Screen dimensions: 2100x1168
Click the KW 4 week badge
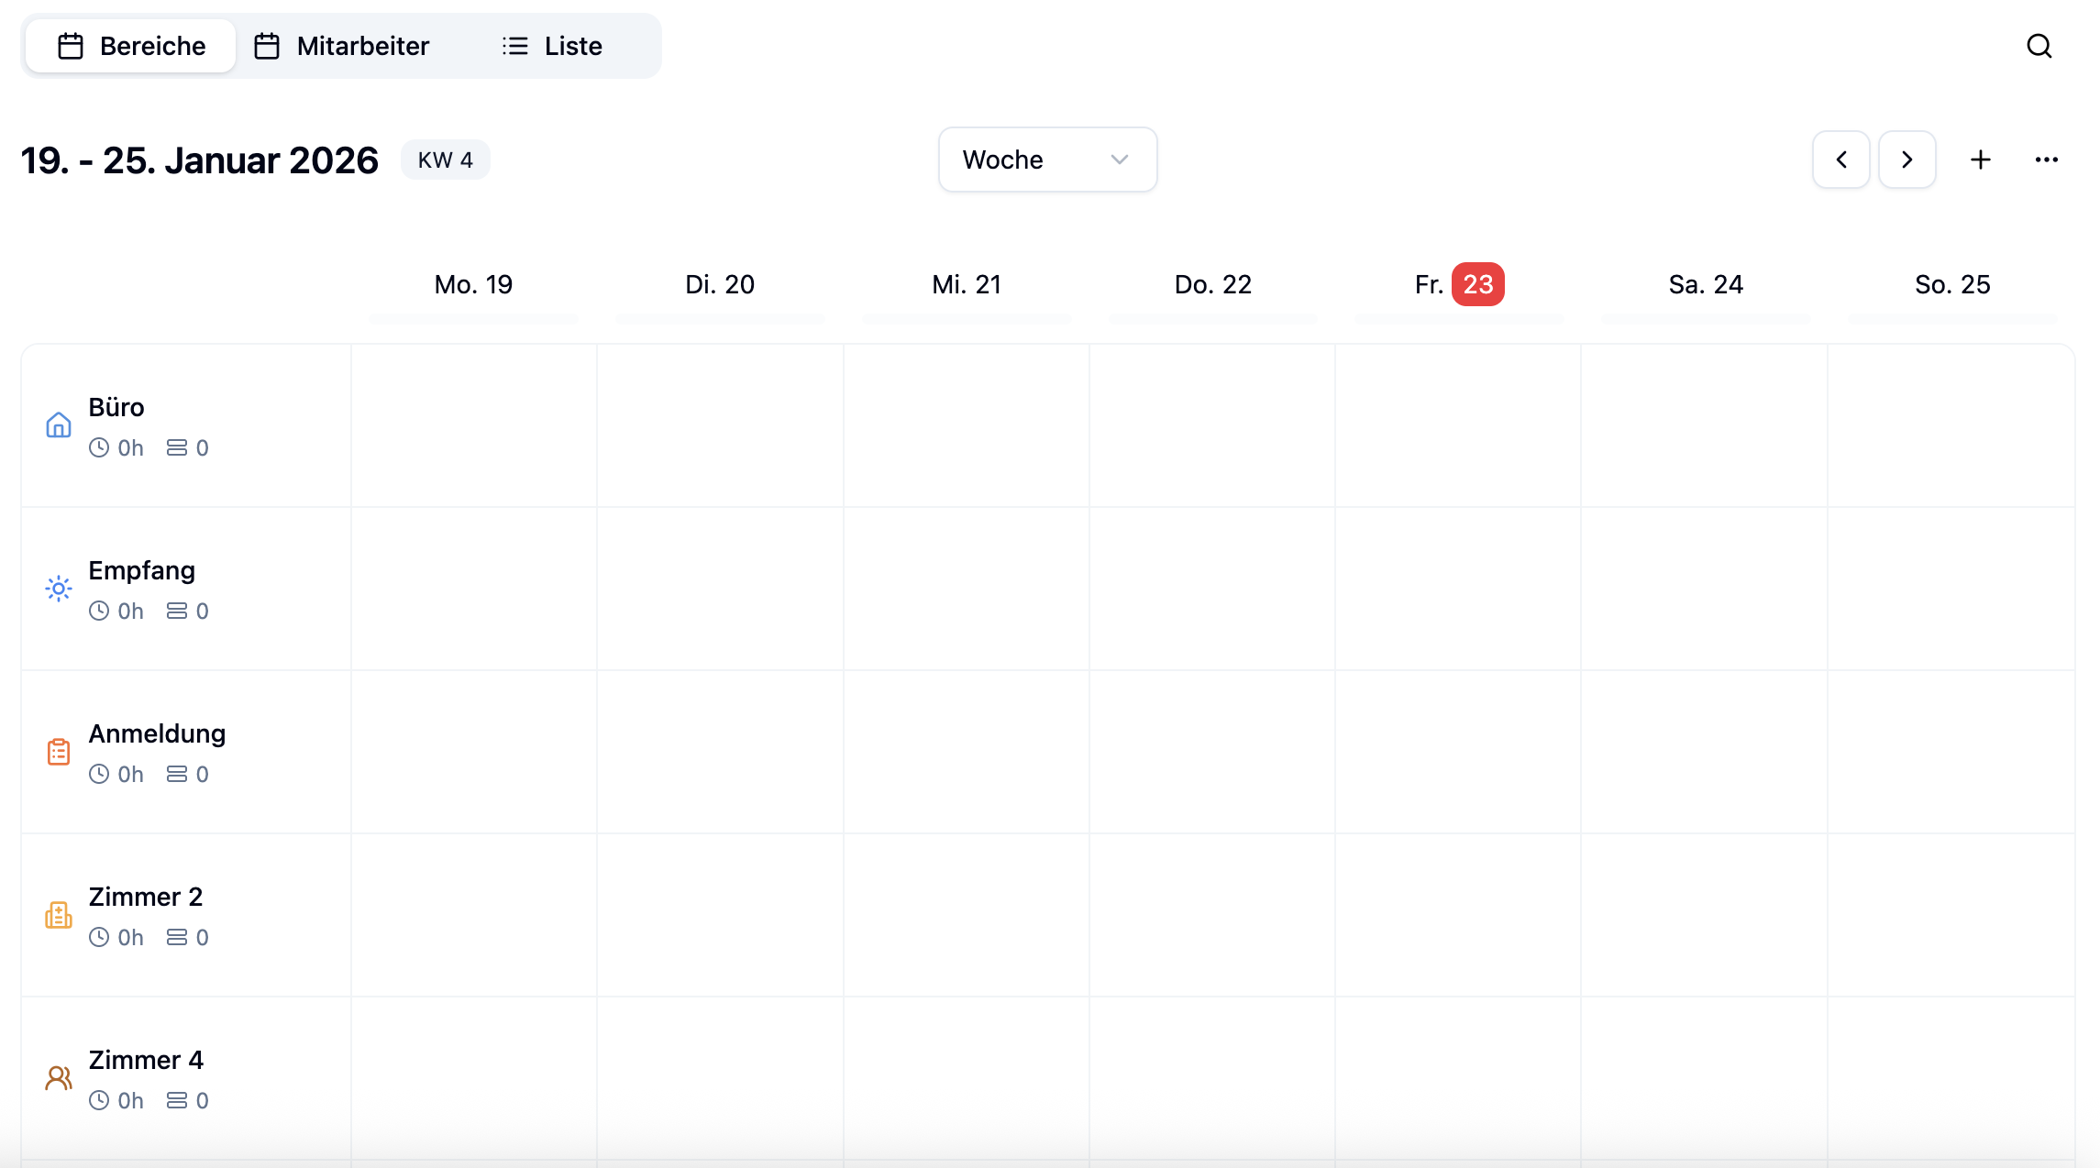point(446,160)
